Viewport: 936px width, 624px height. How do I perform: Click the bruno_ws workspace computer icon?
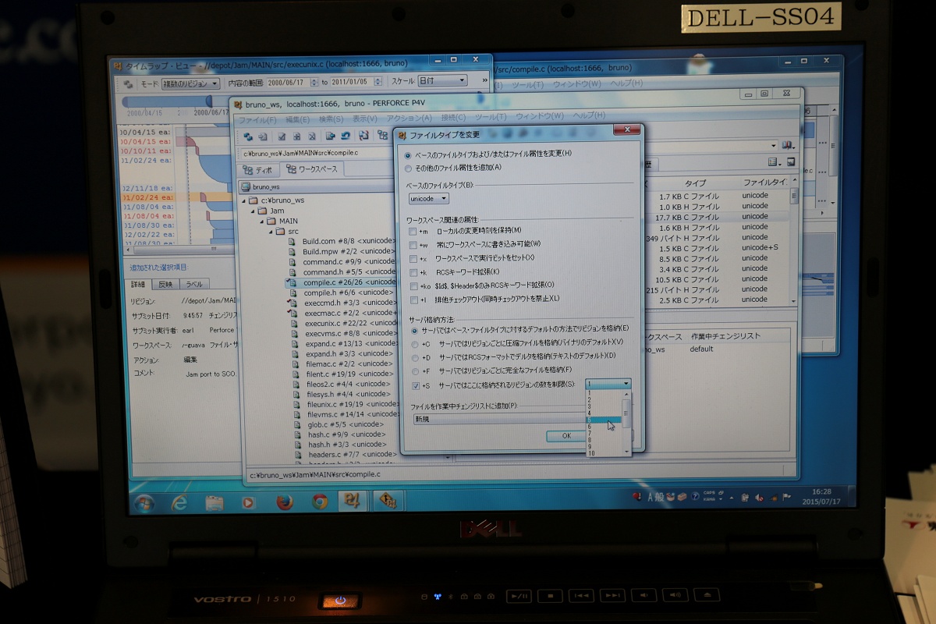(246, 187)
